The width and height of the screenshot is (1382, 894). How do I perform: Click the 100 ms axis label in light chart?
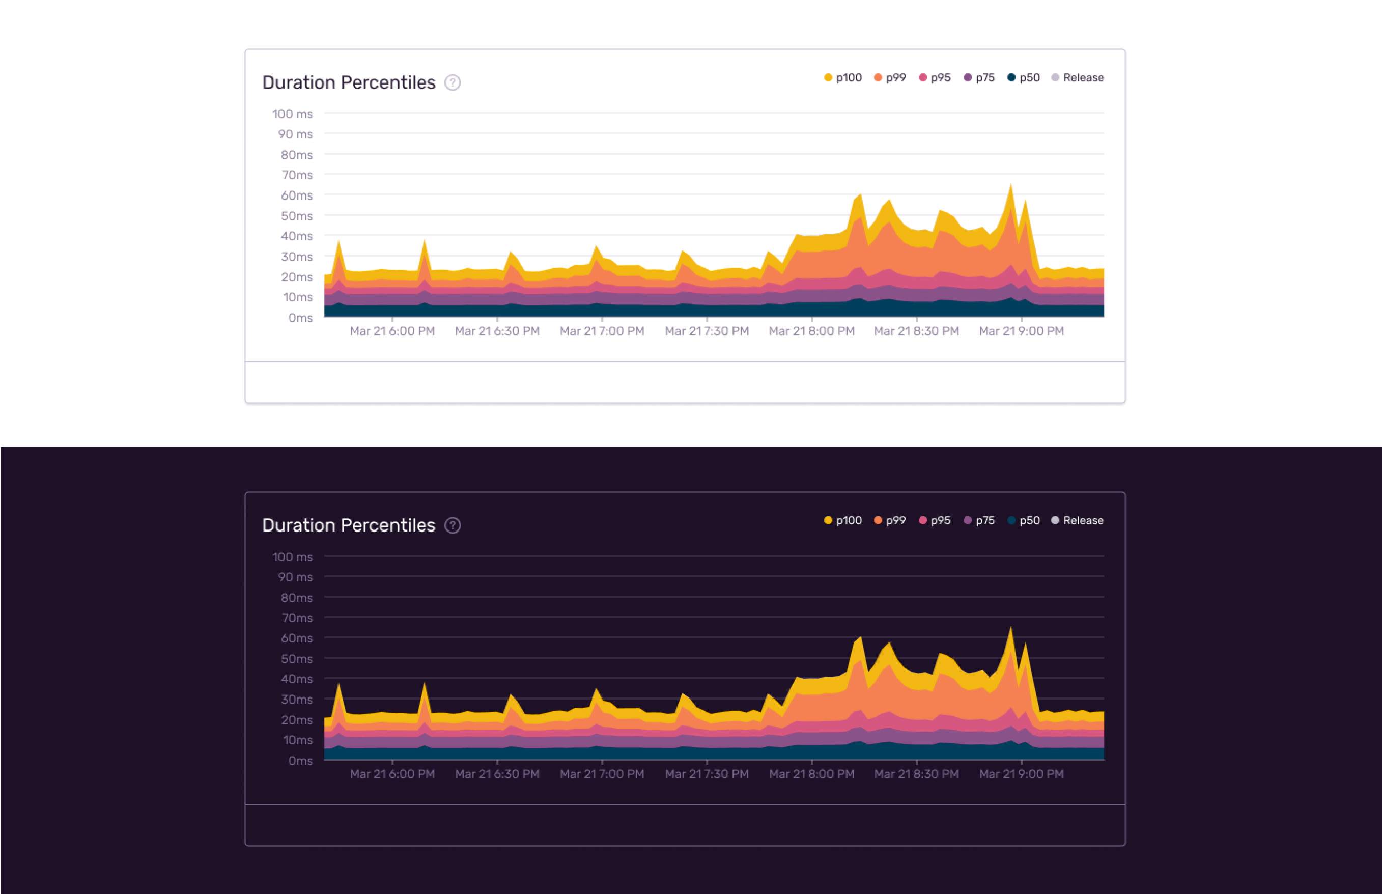click(293, 114)
